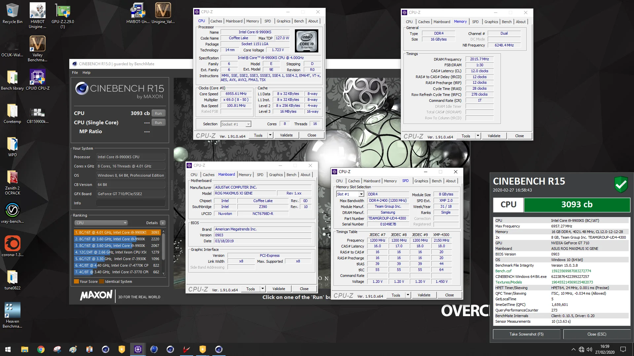
Task: Click the Cinebench Info input field
Action: (x=131, y=203)
